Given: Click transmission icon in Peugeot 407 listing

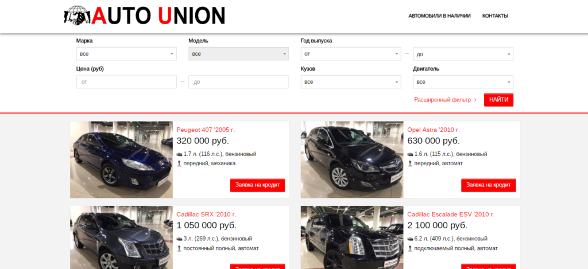Looking at the screenshot, I should [179, 163].
